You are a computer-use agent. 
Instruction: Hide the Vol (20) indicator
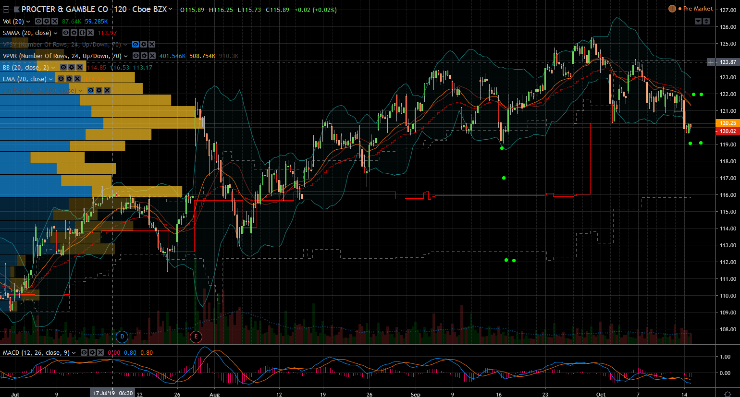(38, 21)
